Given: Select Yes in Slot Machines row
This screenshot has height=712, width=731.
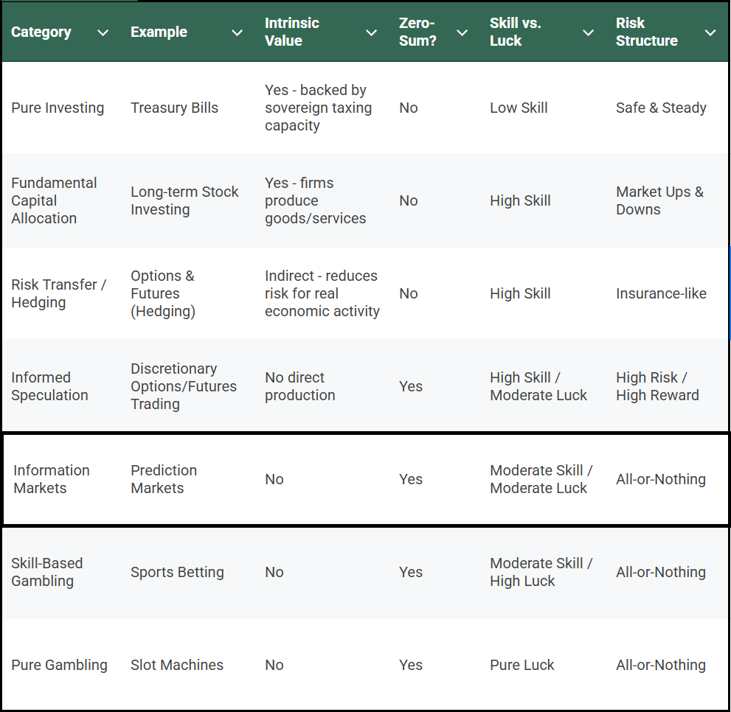Looking at the screenshot, I should tap(411, 665).
